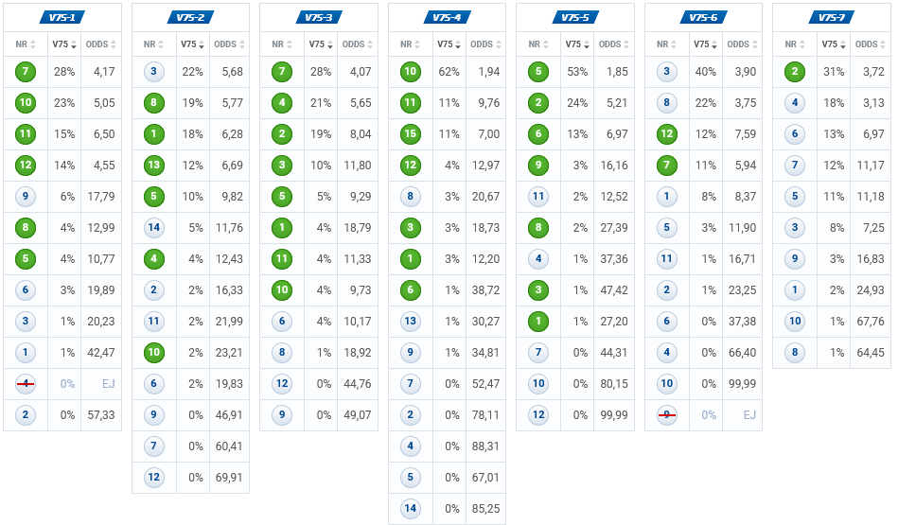898x525 pixels.
Task: Select horse 8 in V75-6
Action: click(x=667, y=103)
